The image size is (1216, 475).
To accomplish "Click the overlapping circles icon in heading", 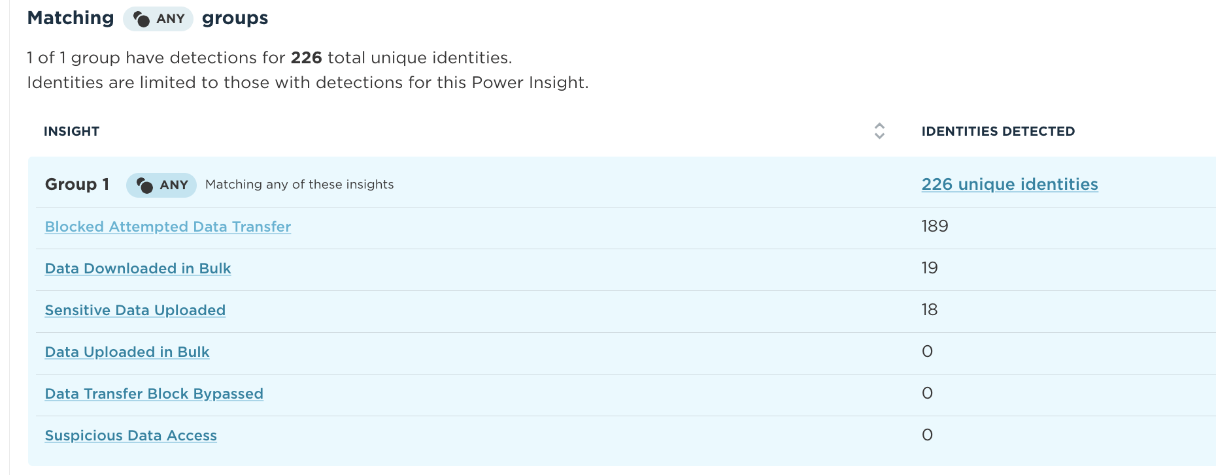I will pyautogui.click(x=141, y=19).
